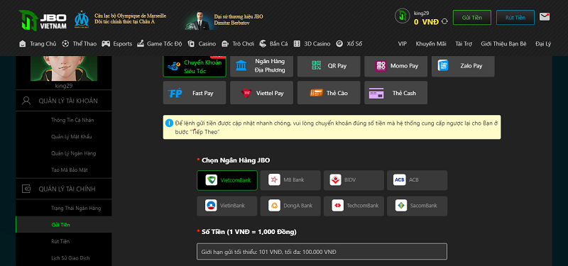This screenshot has width=568, height=266.
Task: Refresh the balance with the reload icon
Action: pos(444,22)
